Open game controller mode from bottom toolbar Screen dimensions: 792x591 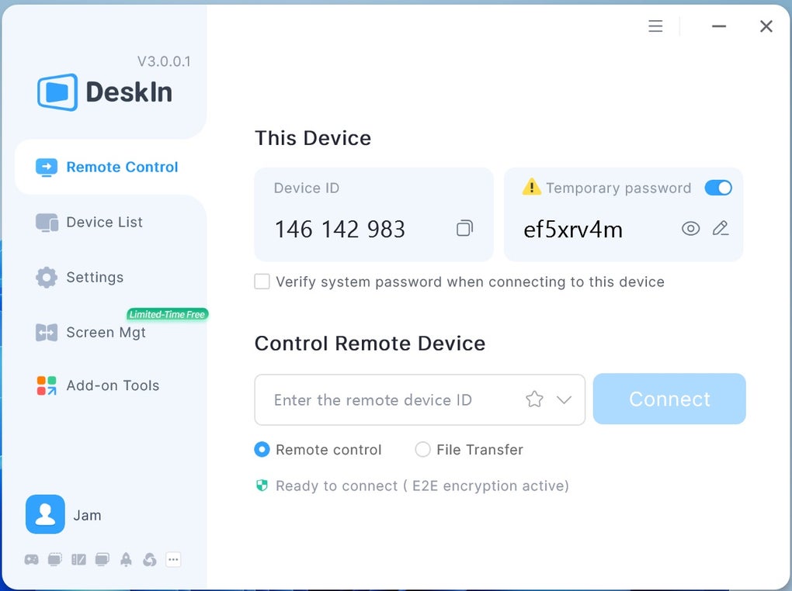click(32, 559)
